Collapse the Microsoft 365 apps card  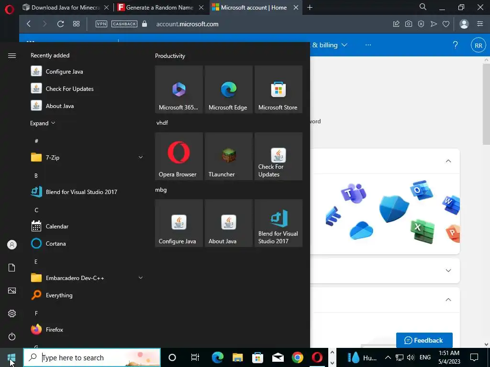tap(448, 161)
